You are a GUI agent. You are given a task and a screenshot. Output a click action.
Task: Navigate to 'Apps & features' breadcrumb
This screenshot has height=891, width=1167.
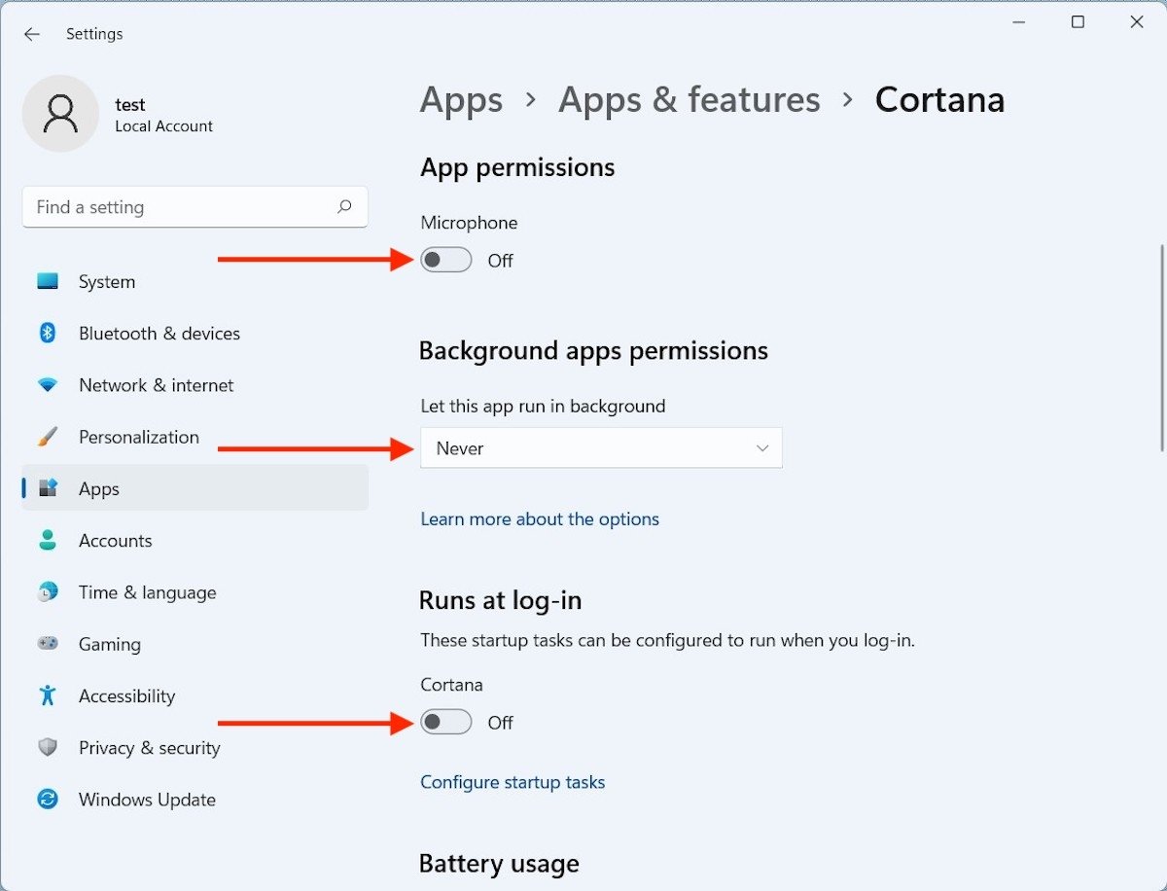[690, 100]
